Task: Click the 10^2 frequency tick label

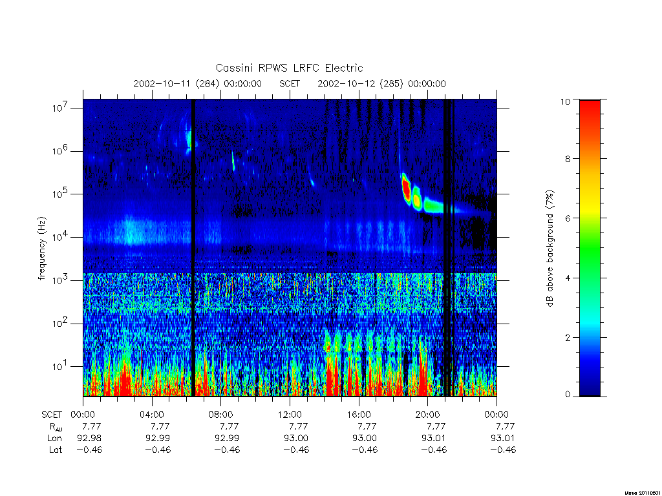Action: (61, 323)
